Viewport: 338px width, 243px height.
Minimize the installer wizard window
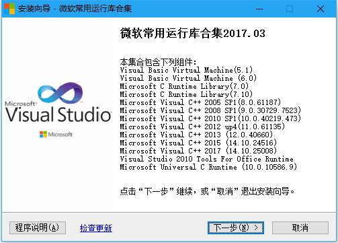(x=259, y=9)
